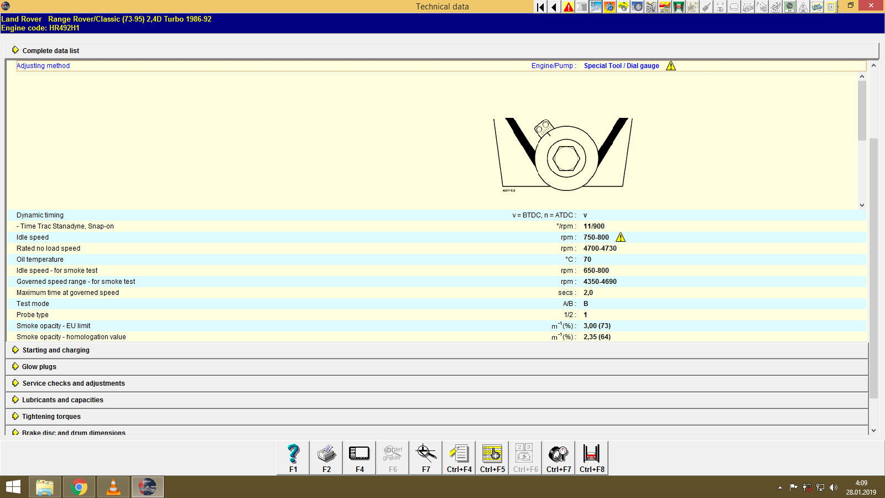Select the globe icon in the top toolbar

[x=610, y=7]
